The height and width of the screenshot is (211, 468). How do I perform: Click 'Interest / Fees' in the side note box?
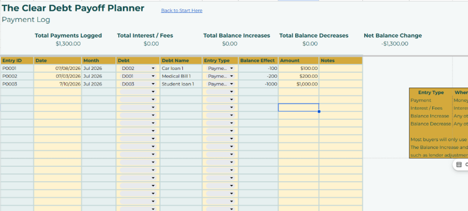(x=427, y=108)
